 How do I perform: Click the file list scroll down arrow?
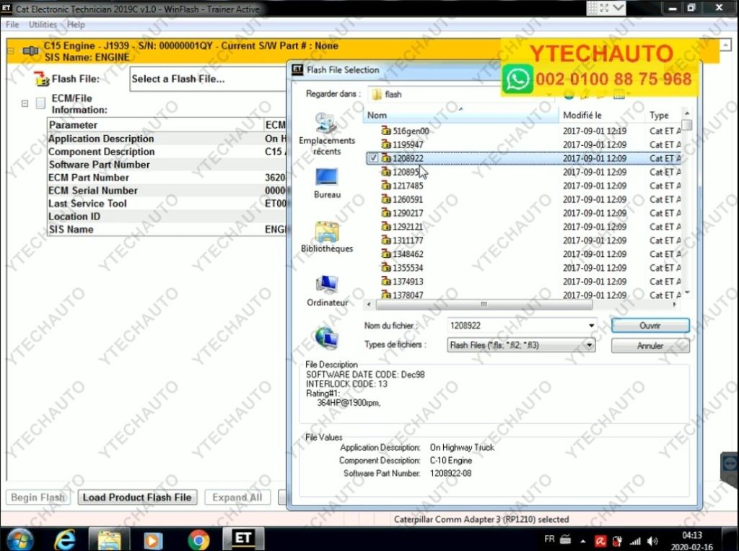point(687,293)
